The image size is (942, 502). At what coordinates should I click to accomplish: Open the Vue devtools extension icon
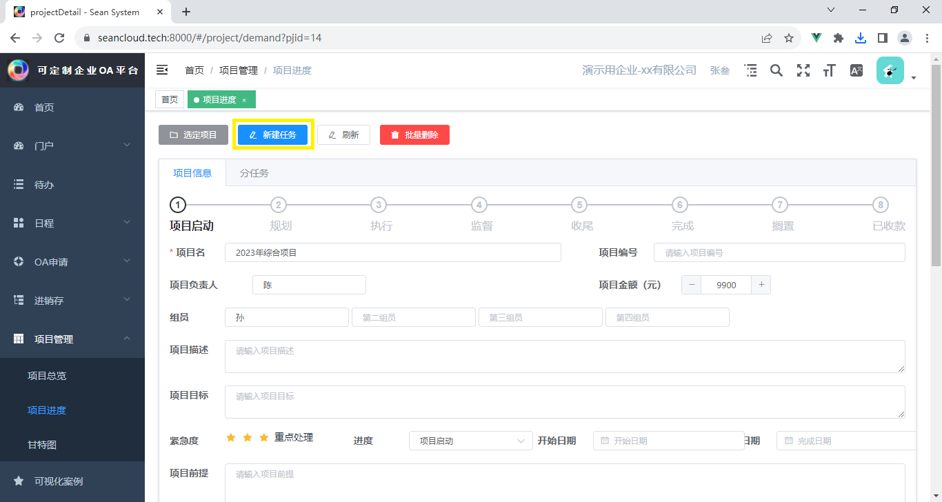816,38
